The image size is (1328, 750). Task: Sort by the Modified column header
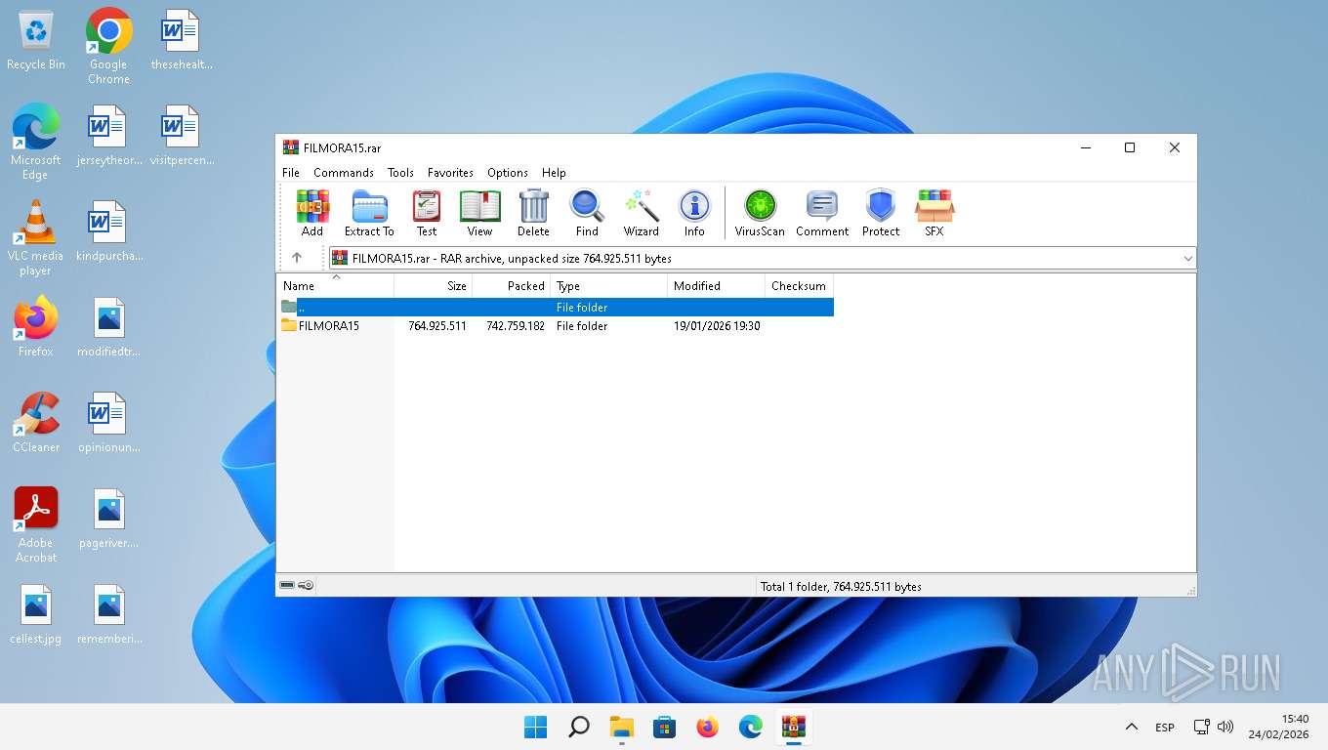[x=717, y=286]
